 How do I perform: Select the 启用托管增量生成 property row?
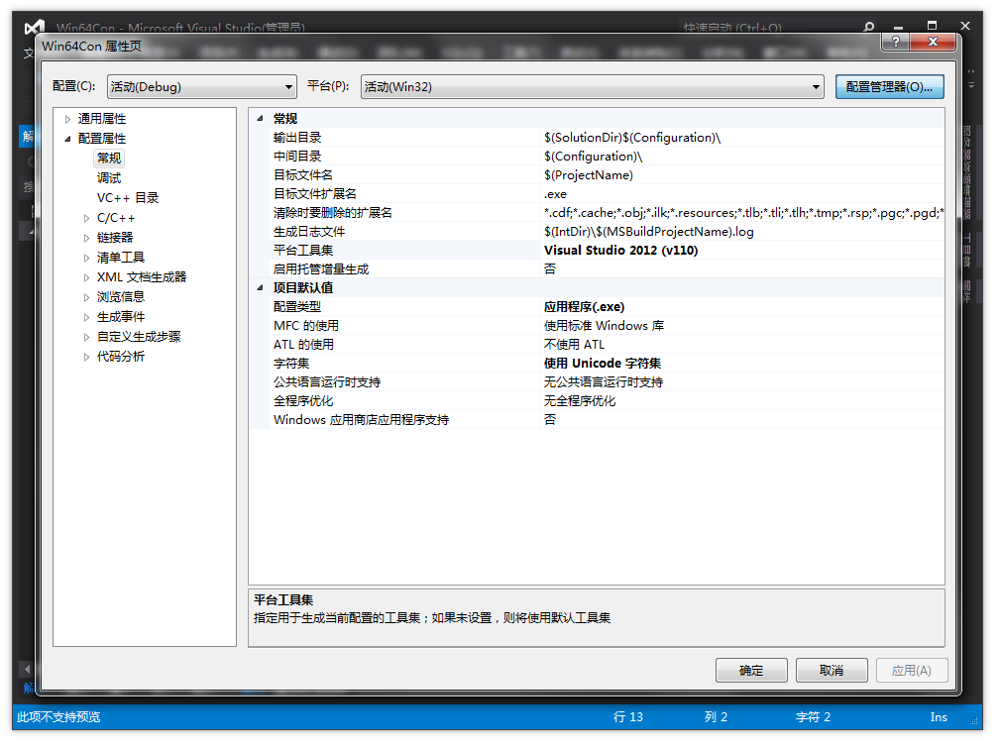(597, 269)
